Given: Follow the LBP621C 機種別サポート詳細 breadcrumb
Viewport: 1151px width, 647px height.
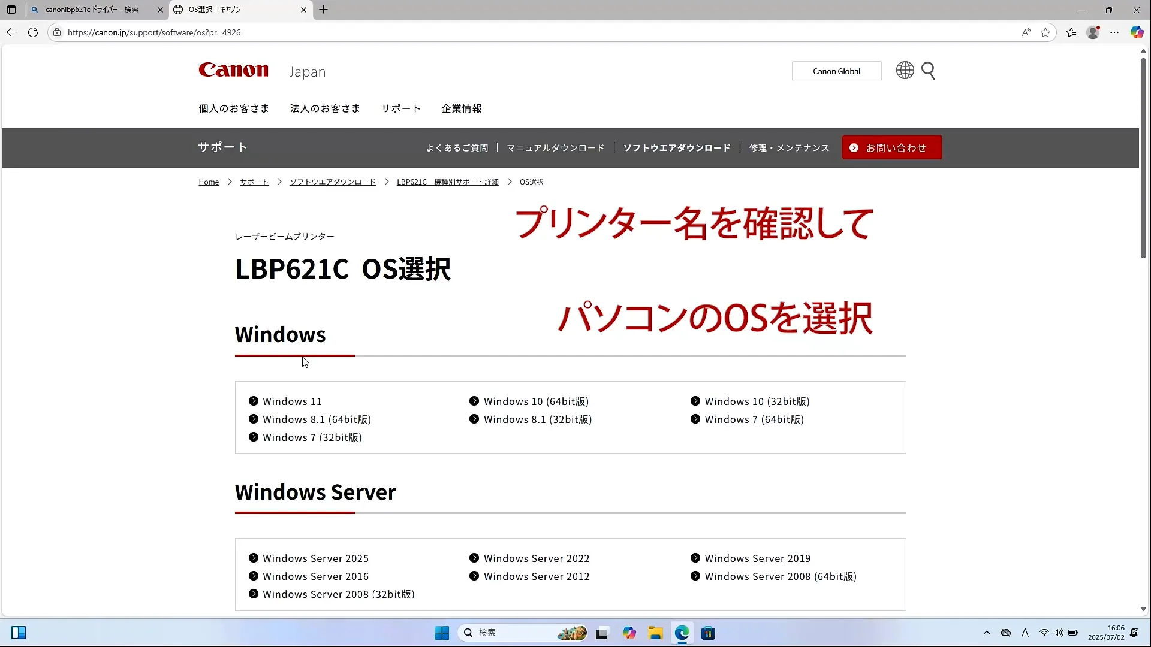Looking at the screenshot, I should 448,182.
